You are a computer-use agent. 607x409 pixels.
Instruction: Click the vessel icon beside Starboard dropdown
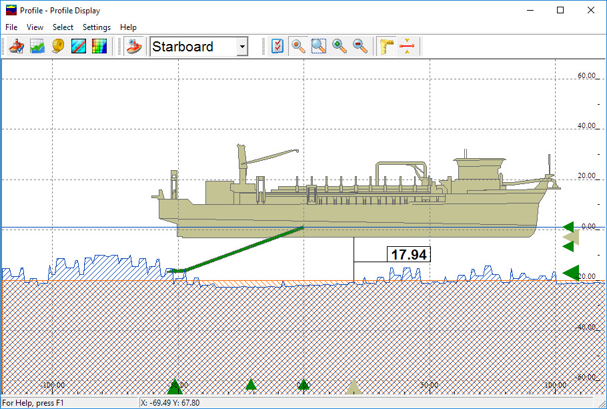pos(135,47)
